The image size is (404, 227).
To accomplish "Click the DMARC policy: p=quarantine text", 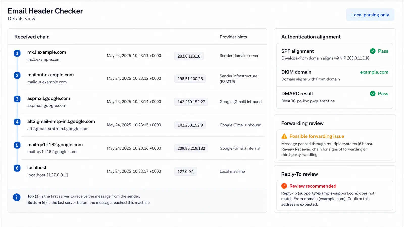I will [308, 101].
